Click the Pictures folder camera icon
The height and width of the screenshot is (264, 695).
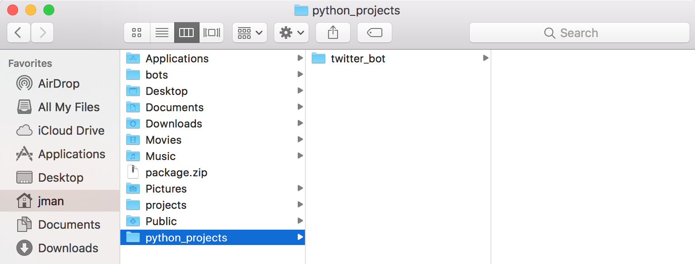point(133,189)
